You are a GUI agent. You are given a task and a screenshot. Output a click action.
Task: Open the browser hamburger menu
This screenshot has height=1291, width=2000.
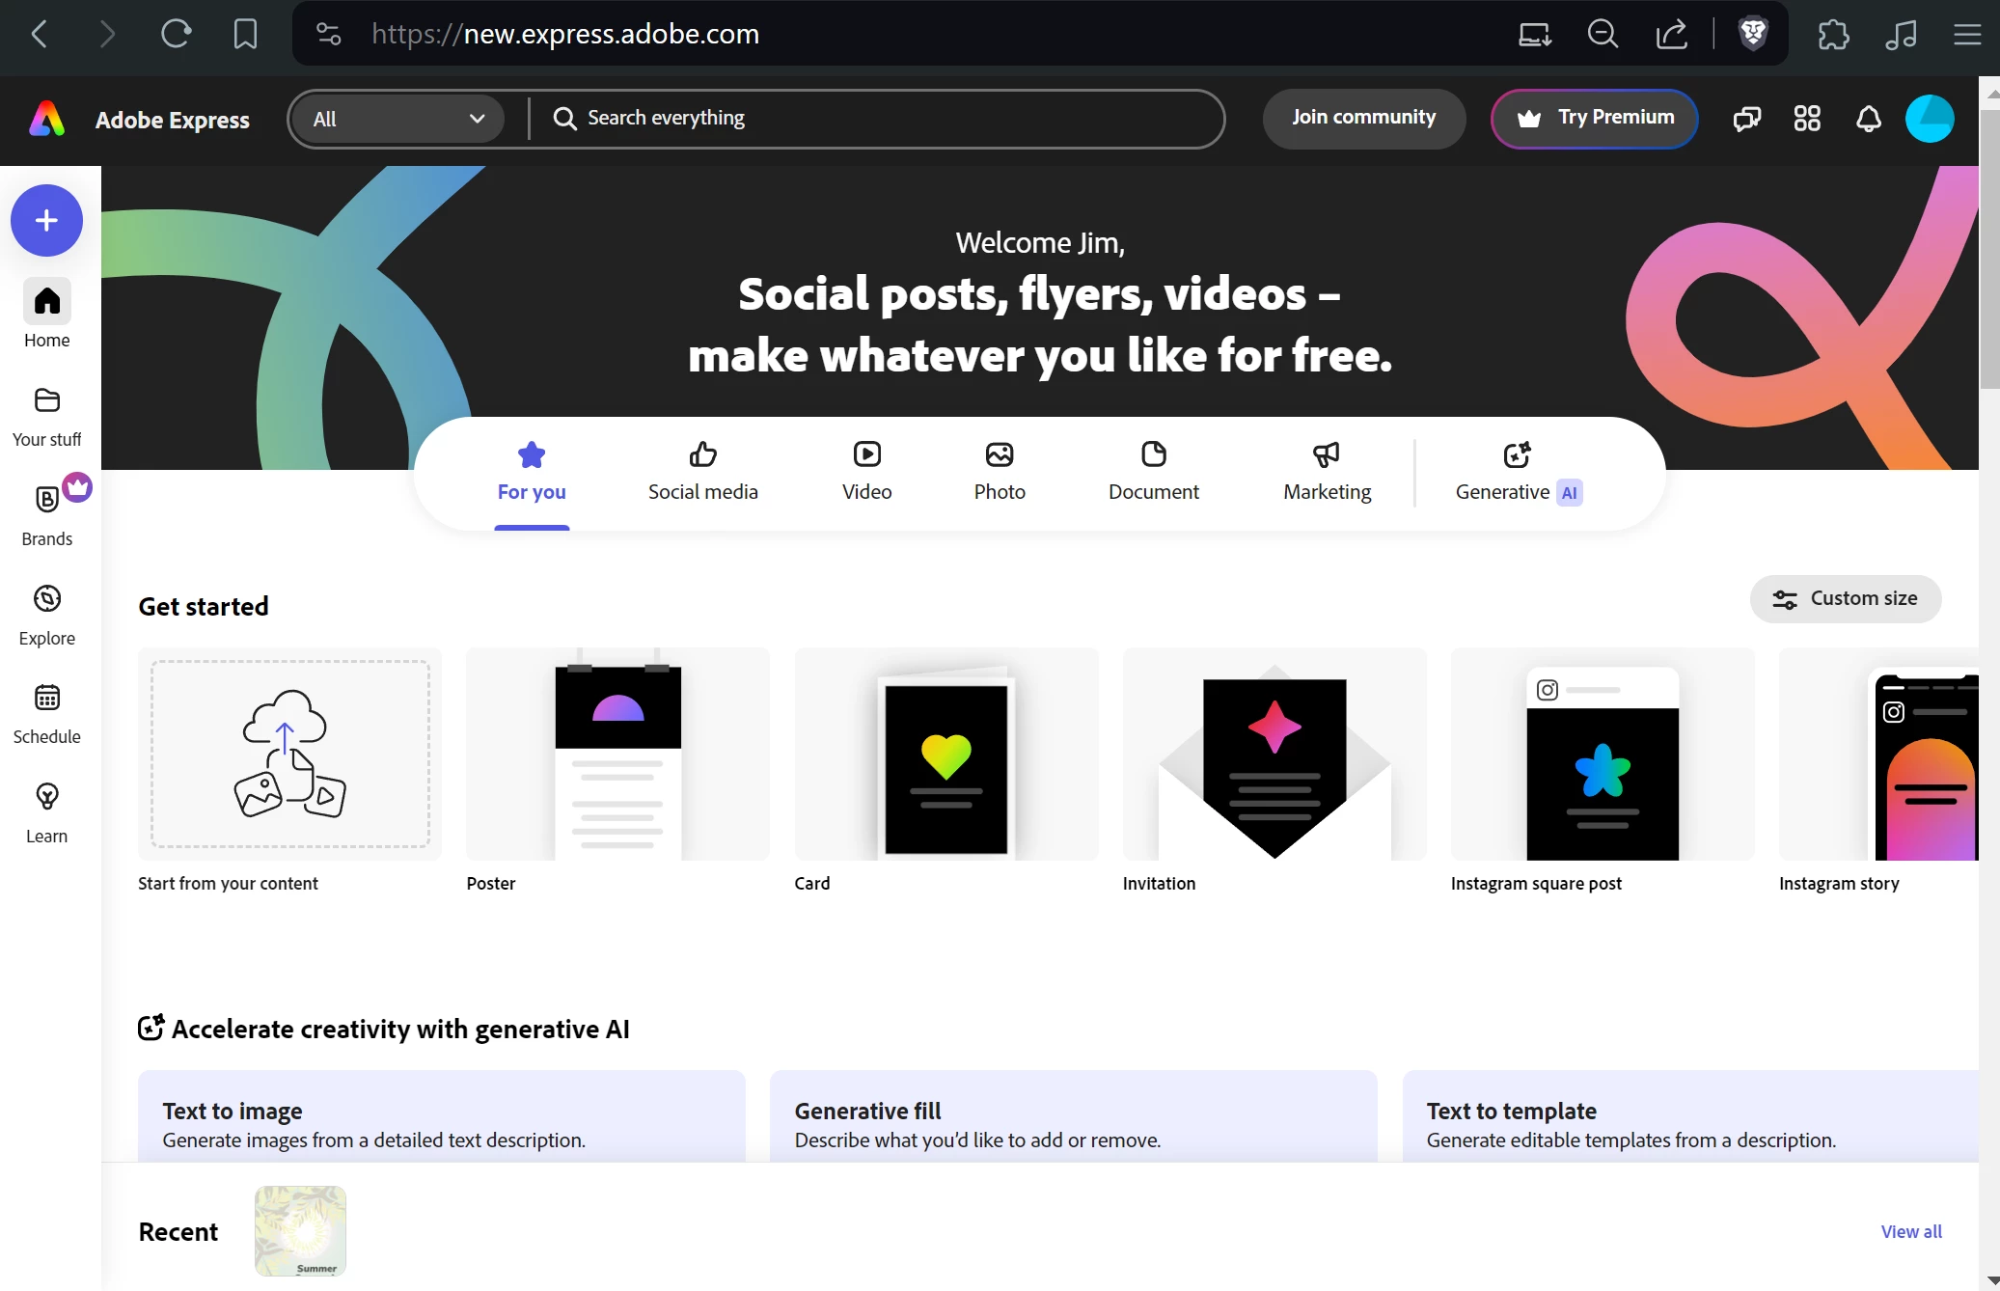(x=1966, y=35)
